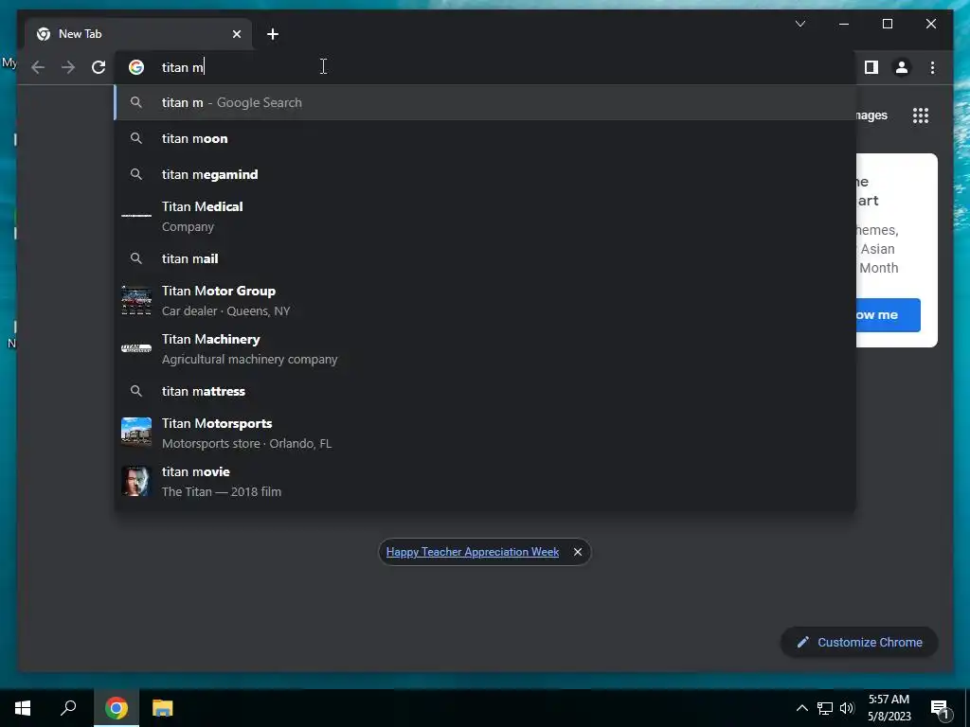Screen dimensions: 970x727
Task: Click the search icon beside 'titan moon'
Action: [x=136, y=138]
